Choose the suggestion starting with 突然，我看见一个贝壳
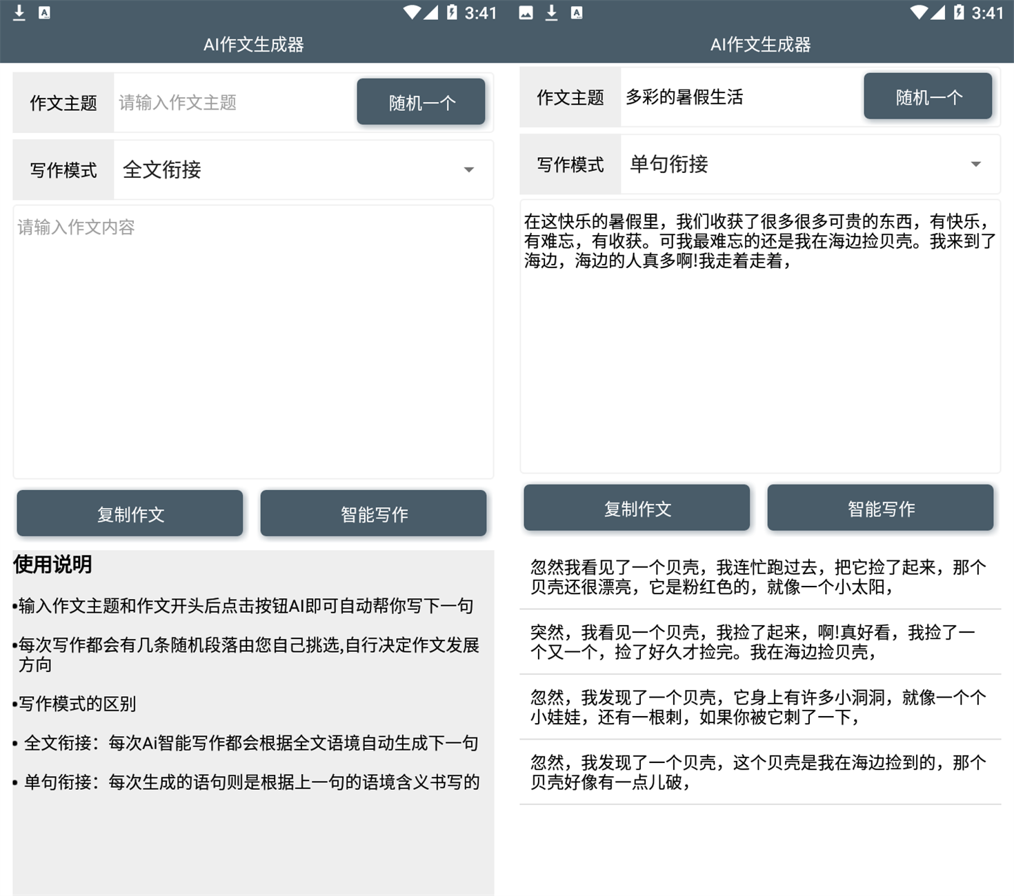1014x896 pixels. point(759,642)
